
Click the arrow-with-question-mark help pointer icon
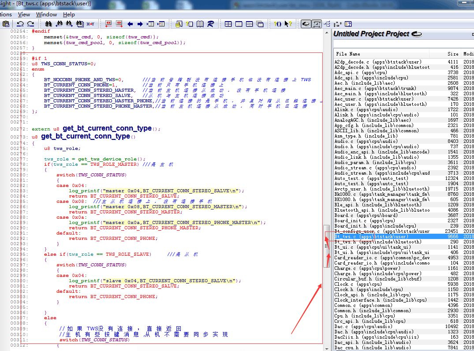[288, 24]
